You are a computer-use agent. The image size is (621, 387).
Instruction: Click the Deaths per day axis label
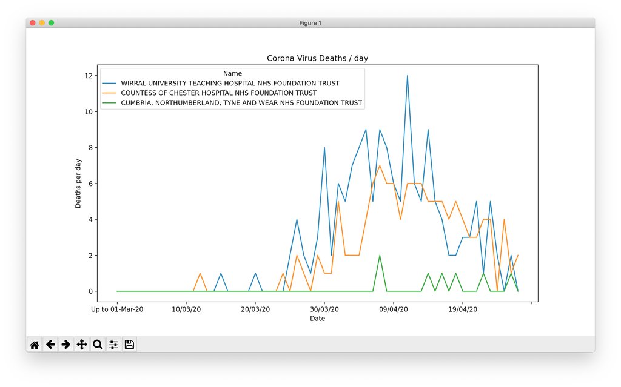(x=78, y=183)
